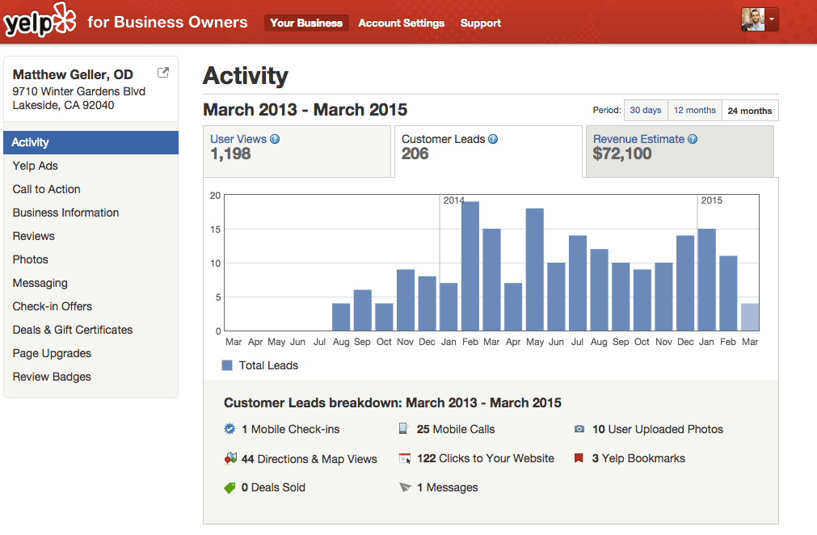Click the 2015 year marker in chart
Screen dimensions: 817x535
coord(712,200)
